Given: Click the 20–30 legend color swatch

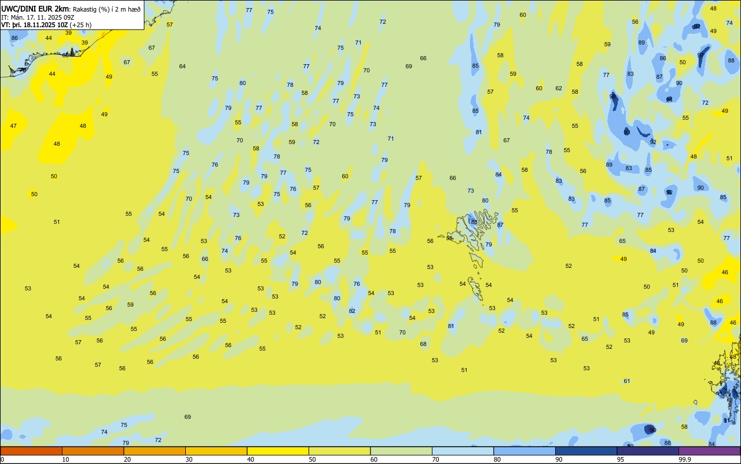Looking at the screenshot, I should 155,451.
